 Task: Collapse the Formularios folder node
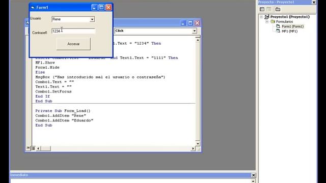pos(267,21)
